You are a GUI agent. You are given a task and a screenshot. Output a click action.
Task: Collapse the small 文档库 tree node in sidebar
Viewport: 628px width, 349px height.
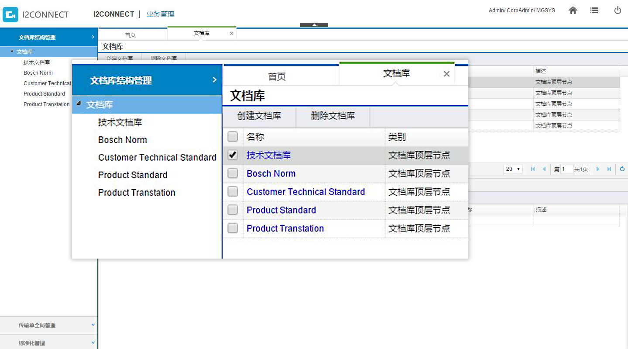pyautogui.click(x=12, y=51)
